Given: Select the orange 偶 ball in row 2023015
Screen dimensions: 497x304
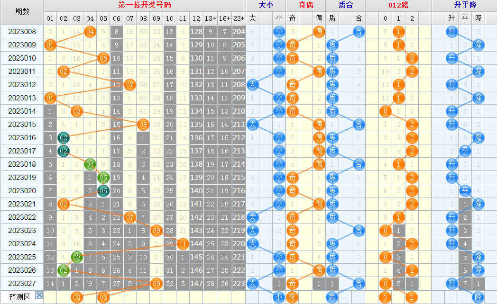Looking at the screenshot, I should click(319, 125).
